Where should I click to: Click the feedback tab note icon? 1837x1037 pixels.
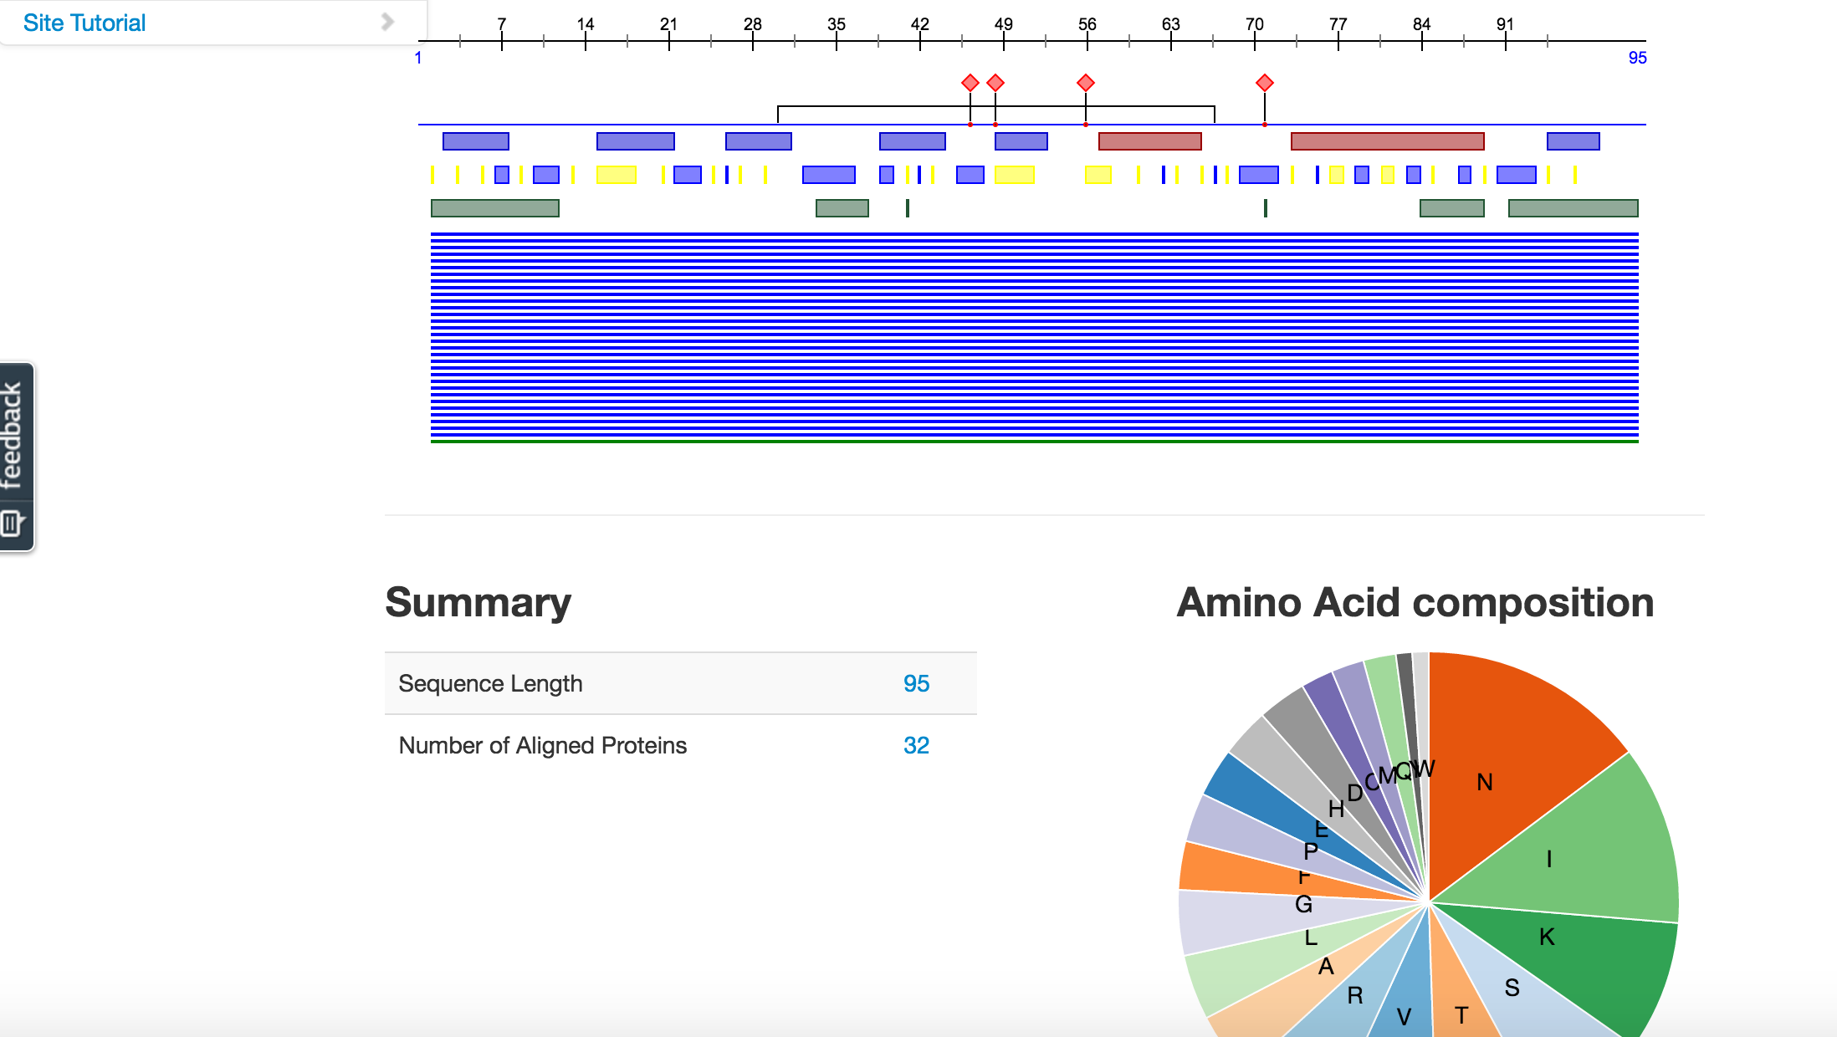point(12,524)
